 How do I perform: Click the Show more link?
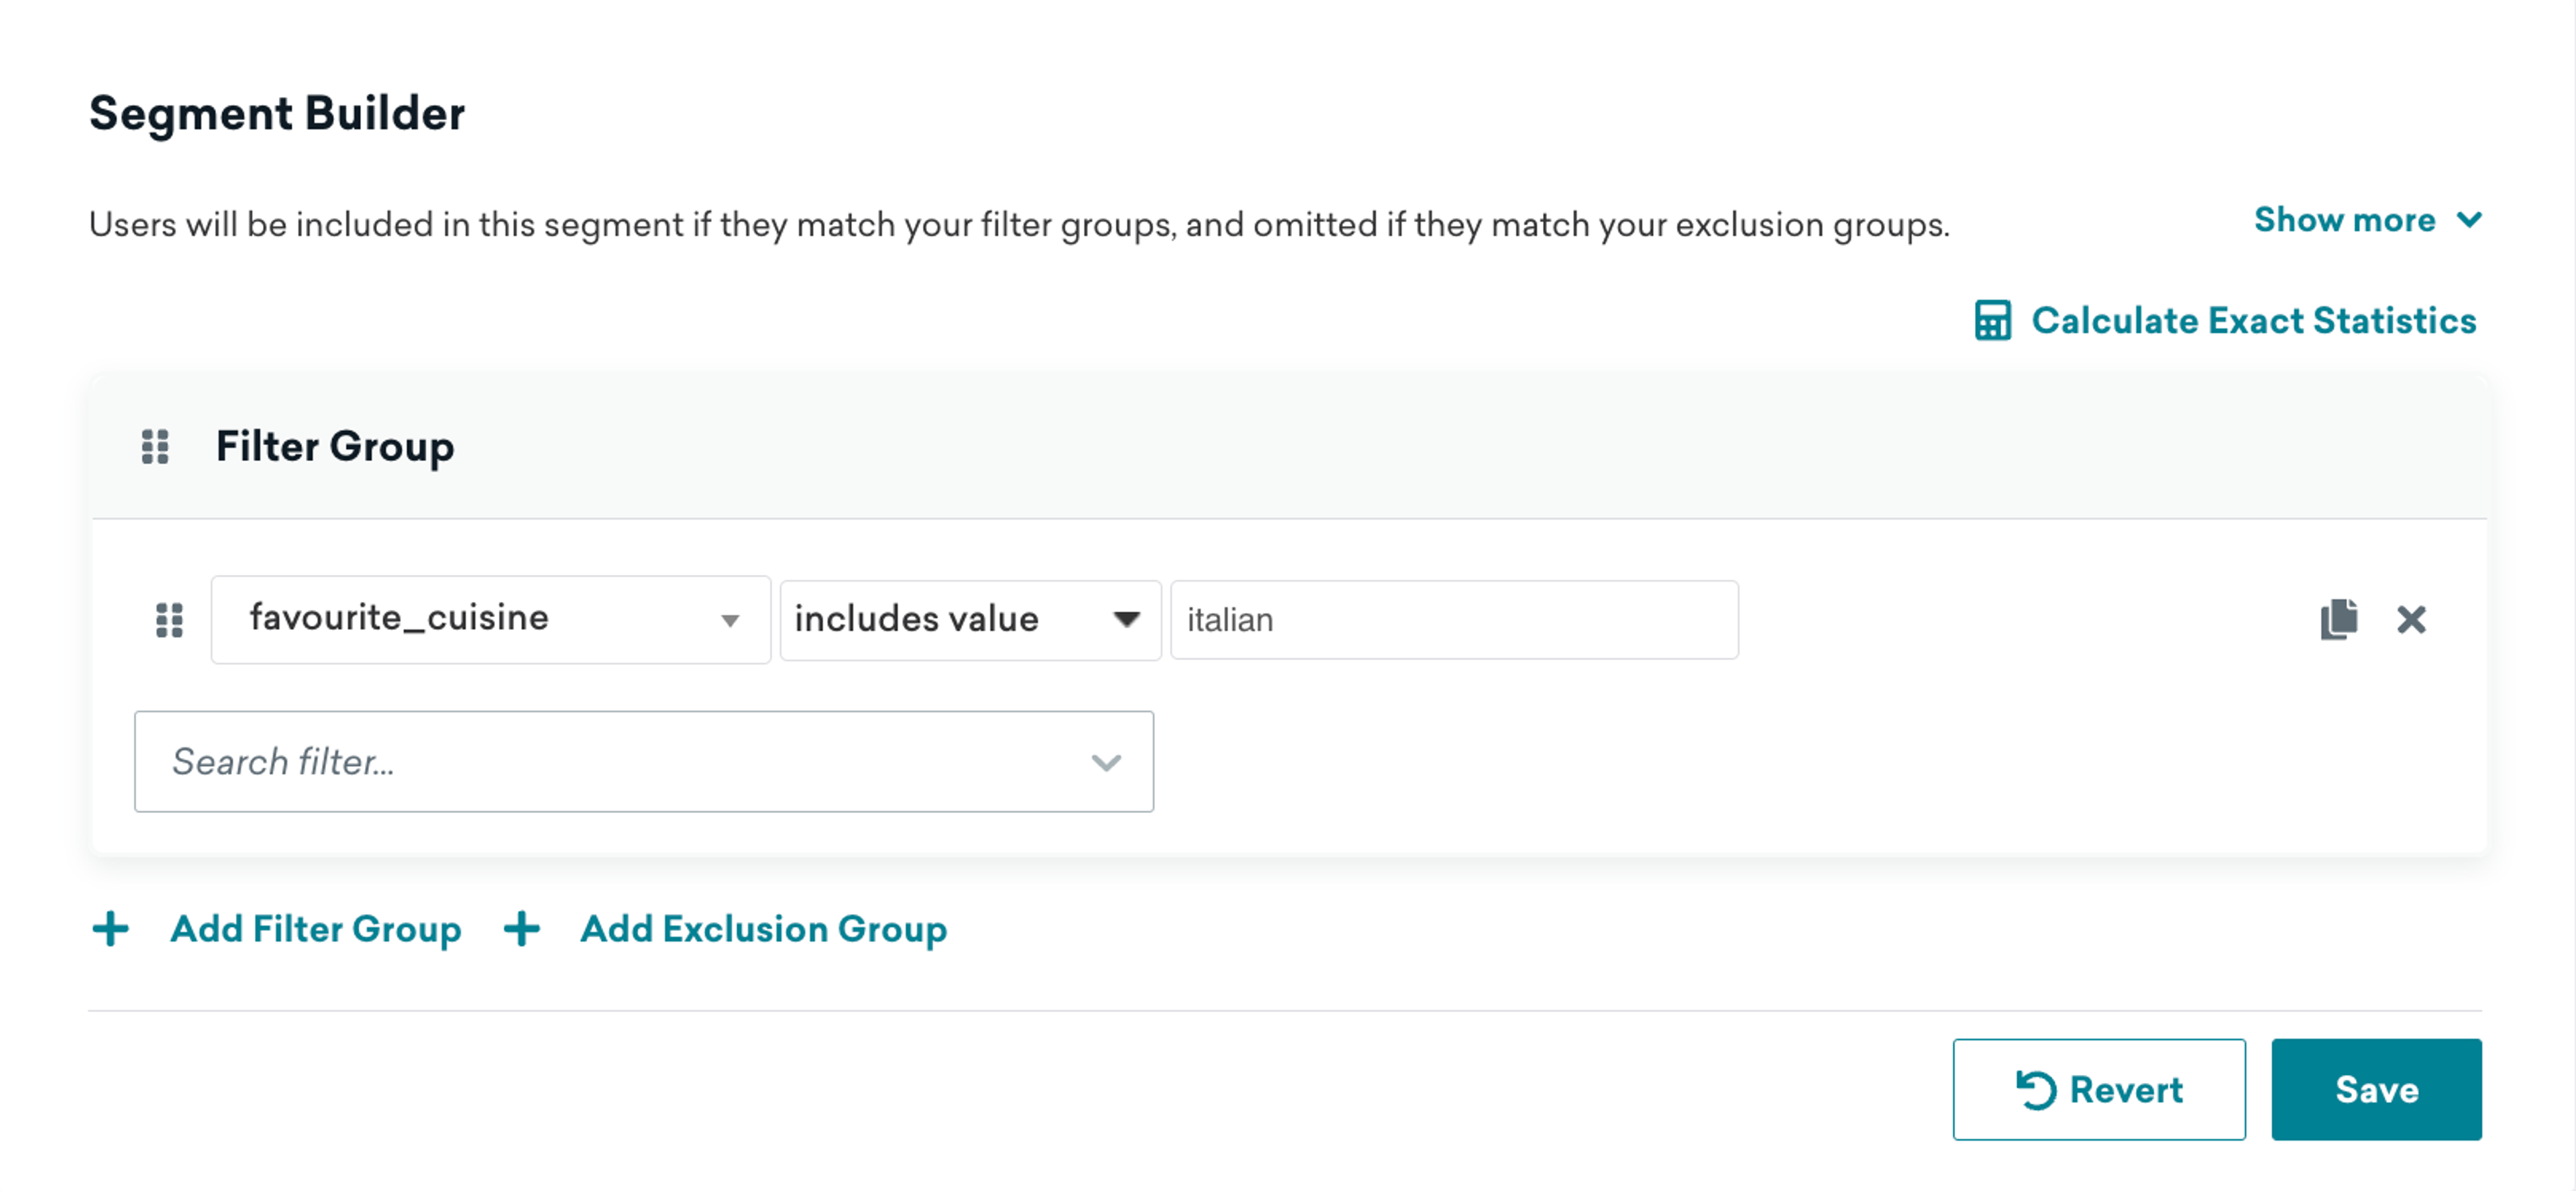[x=2344, y=220]
